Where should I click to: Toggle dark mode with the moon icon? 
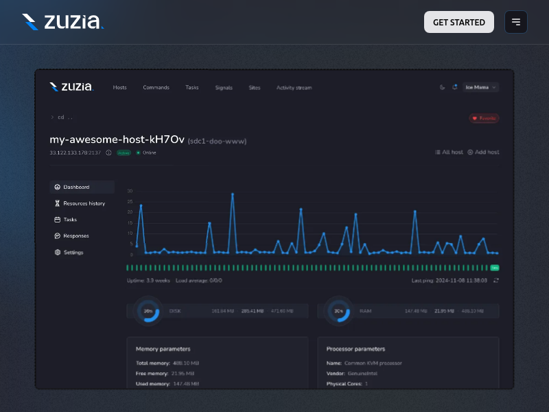point(442,87)
